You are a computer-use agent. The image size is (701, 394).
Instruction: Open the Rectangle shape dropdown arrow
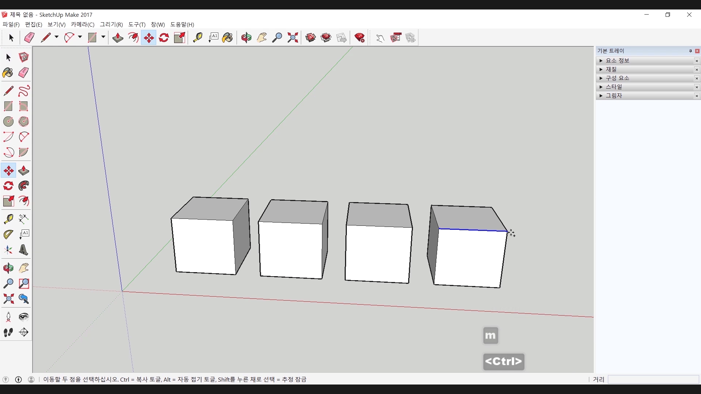point(103,37)
